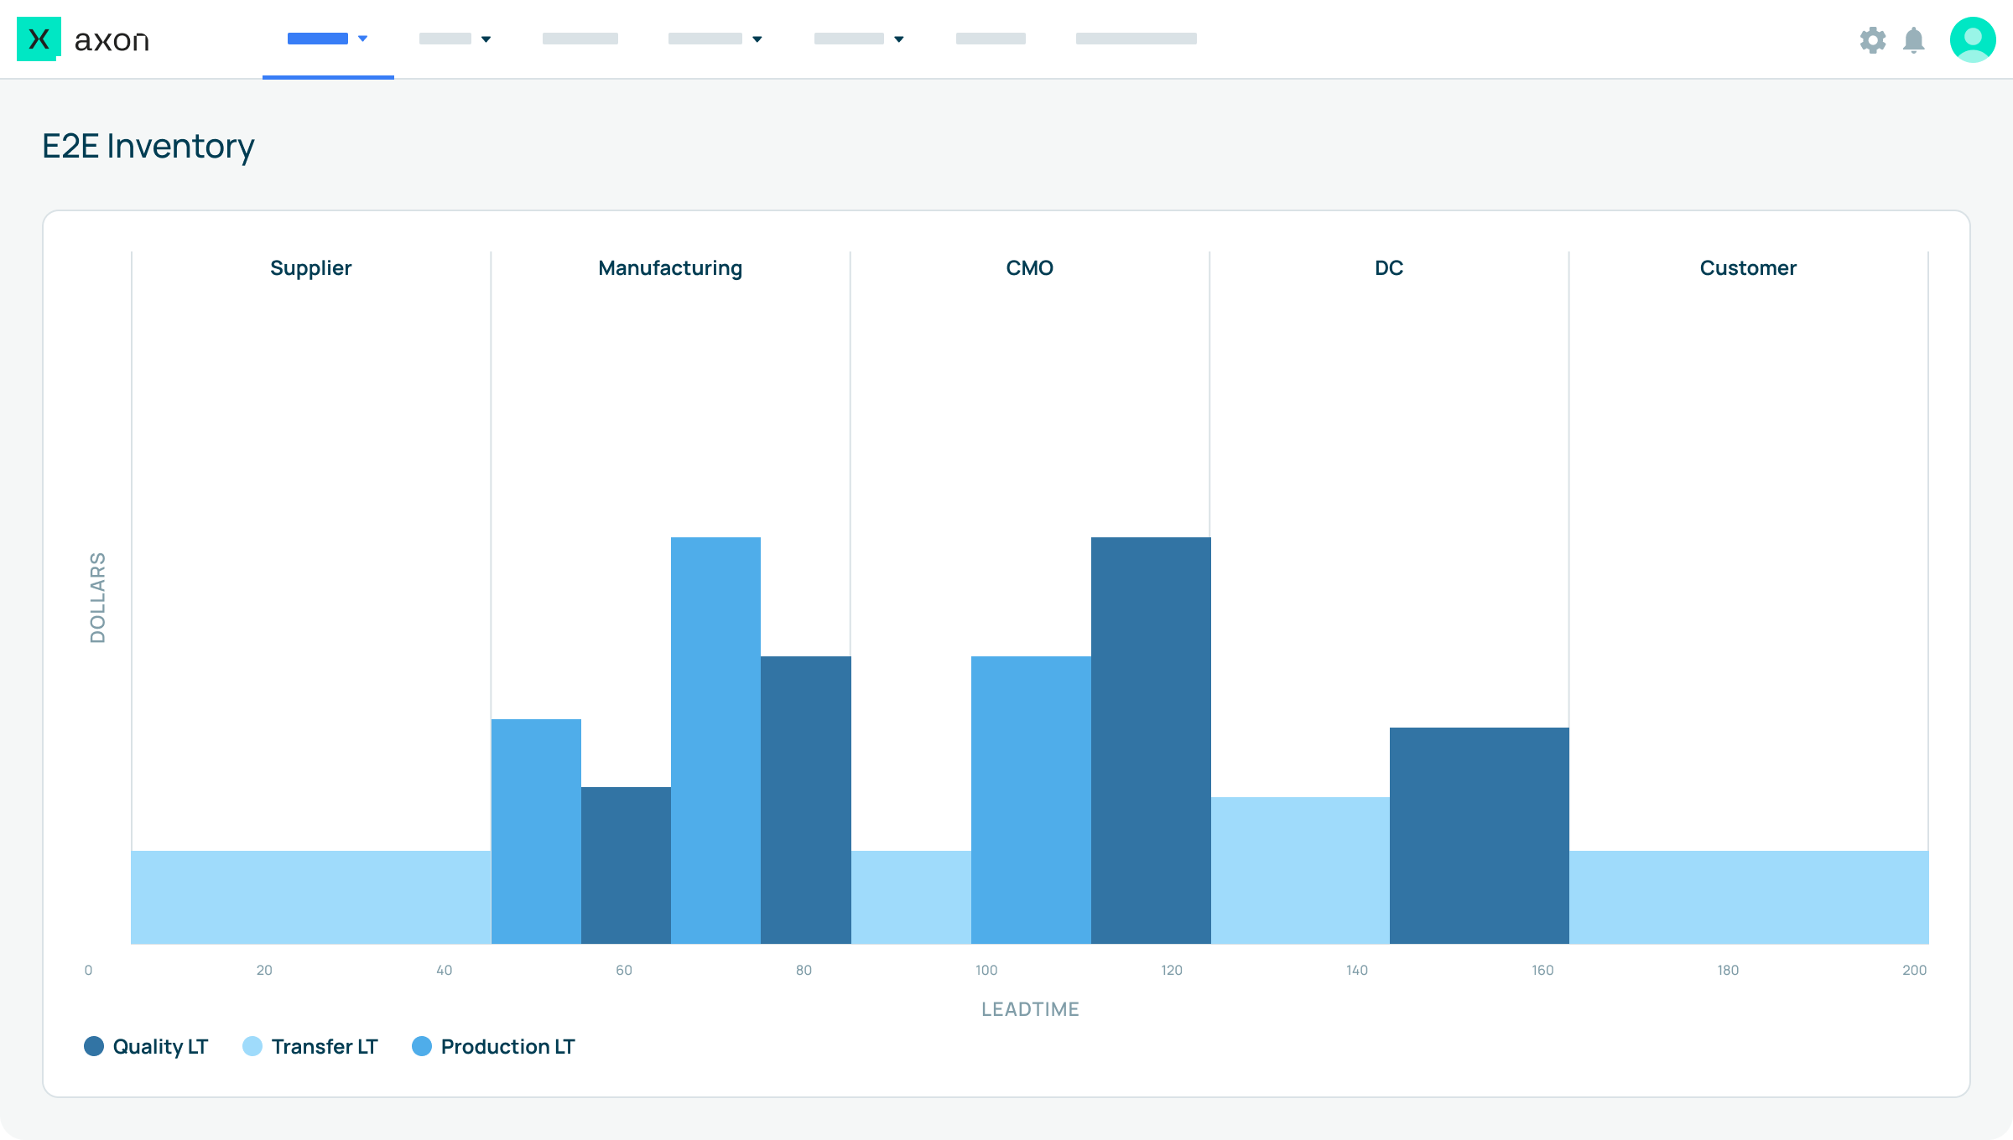Click the DOLLARS axis label
This screenshot has height=1140, width=2013.
pos(98,598)
